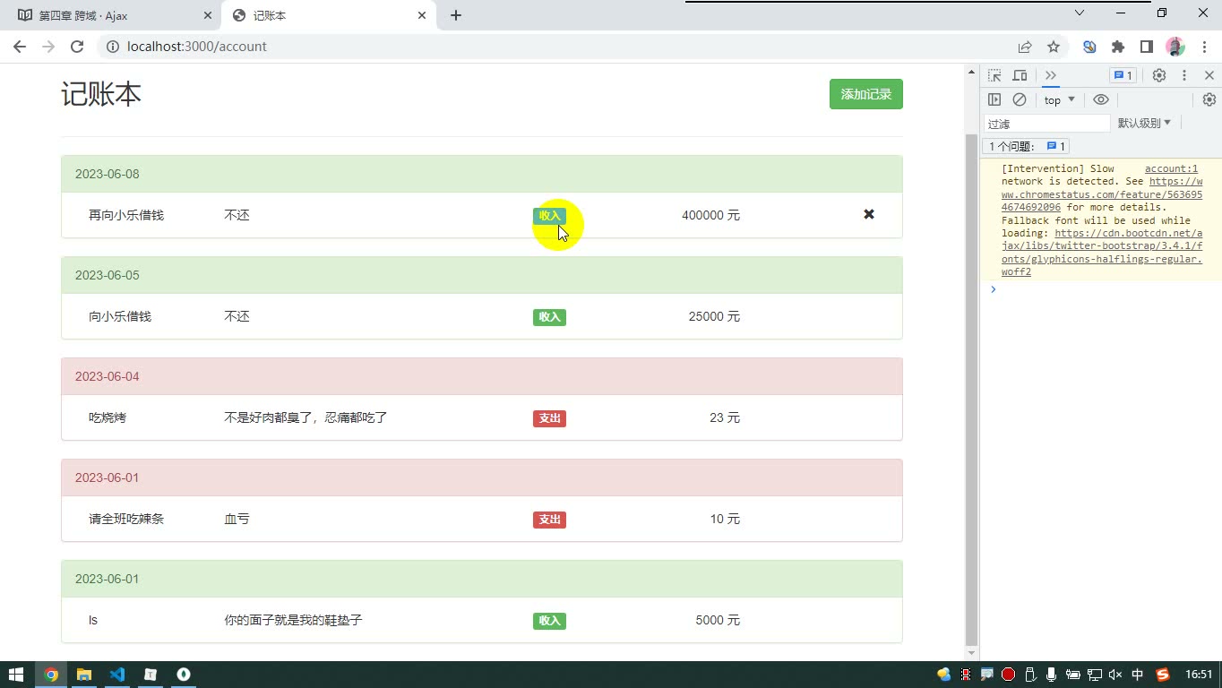The image size is (1222, 688).
Task: Open console settings gear beside the eye icon
Action: click(x=1209, y=99)
